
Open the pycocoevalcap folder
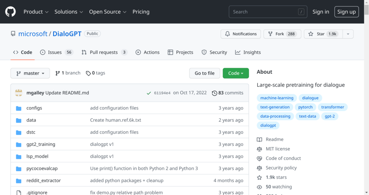(42, 168)
